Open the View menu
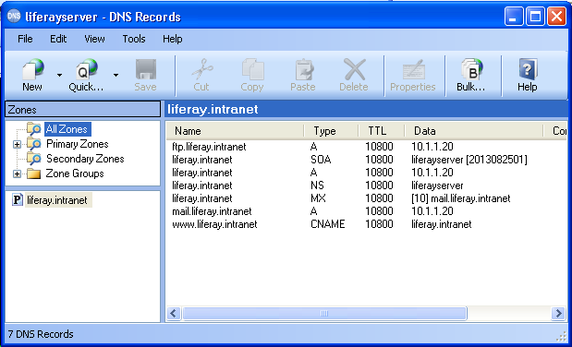The width and height of the screenshot is (572, 347). click(94, 39)
